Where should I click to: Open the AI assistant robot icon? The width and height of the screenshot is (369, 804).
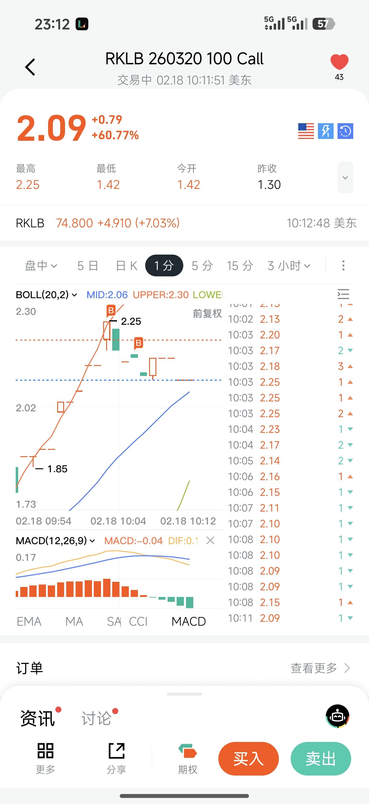point(338,716)
